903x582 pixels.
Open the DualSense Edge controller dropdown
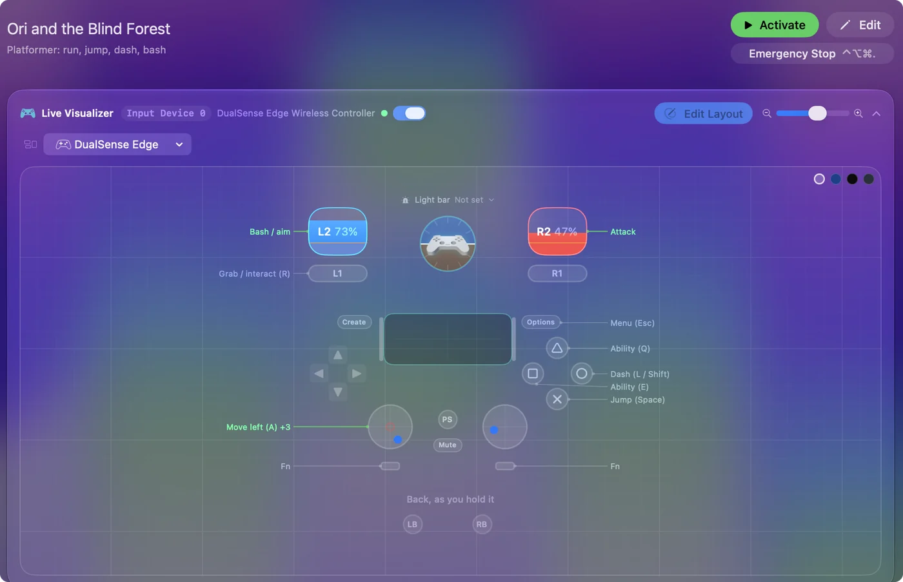(117, 144)
